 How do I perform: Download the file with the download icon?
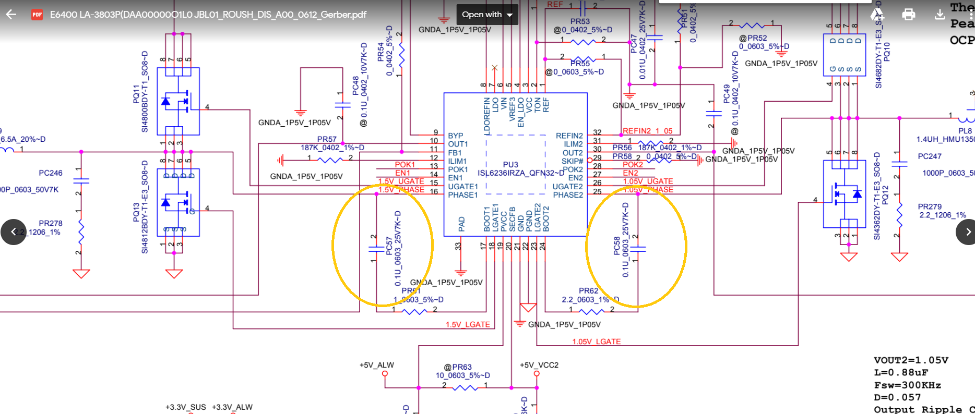[940, 15]
